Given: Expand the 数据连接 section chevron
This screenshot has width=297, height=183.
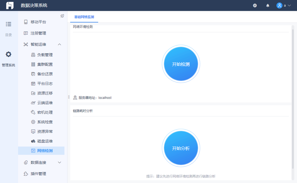Looking at the screenshot, I should pyautogui.click(x=60, y=162).
